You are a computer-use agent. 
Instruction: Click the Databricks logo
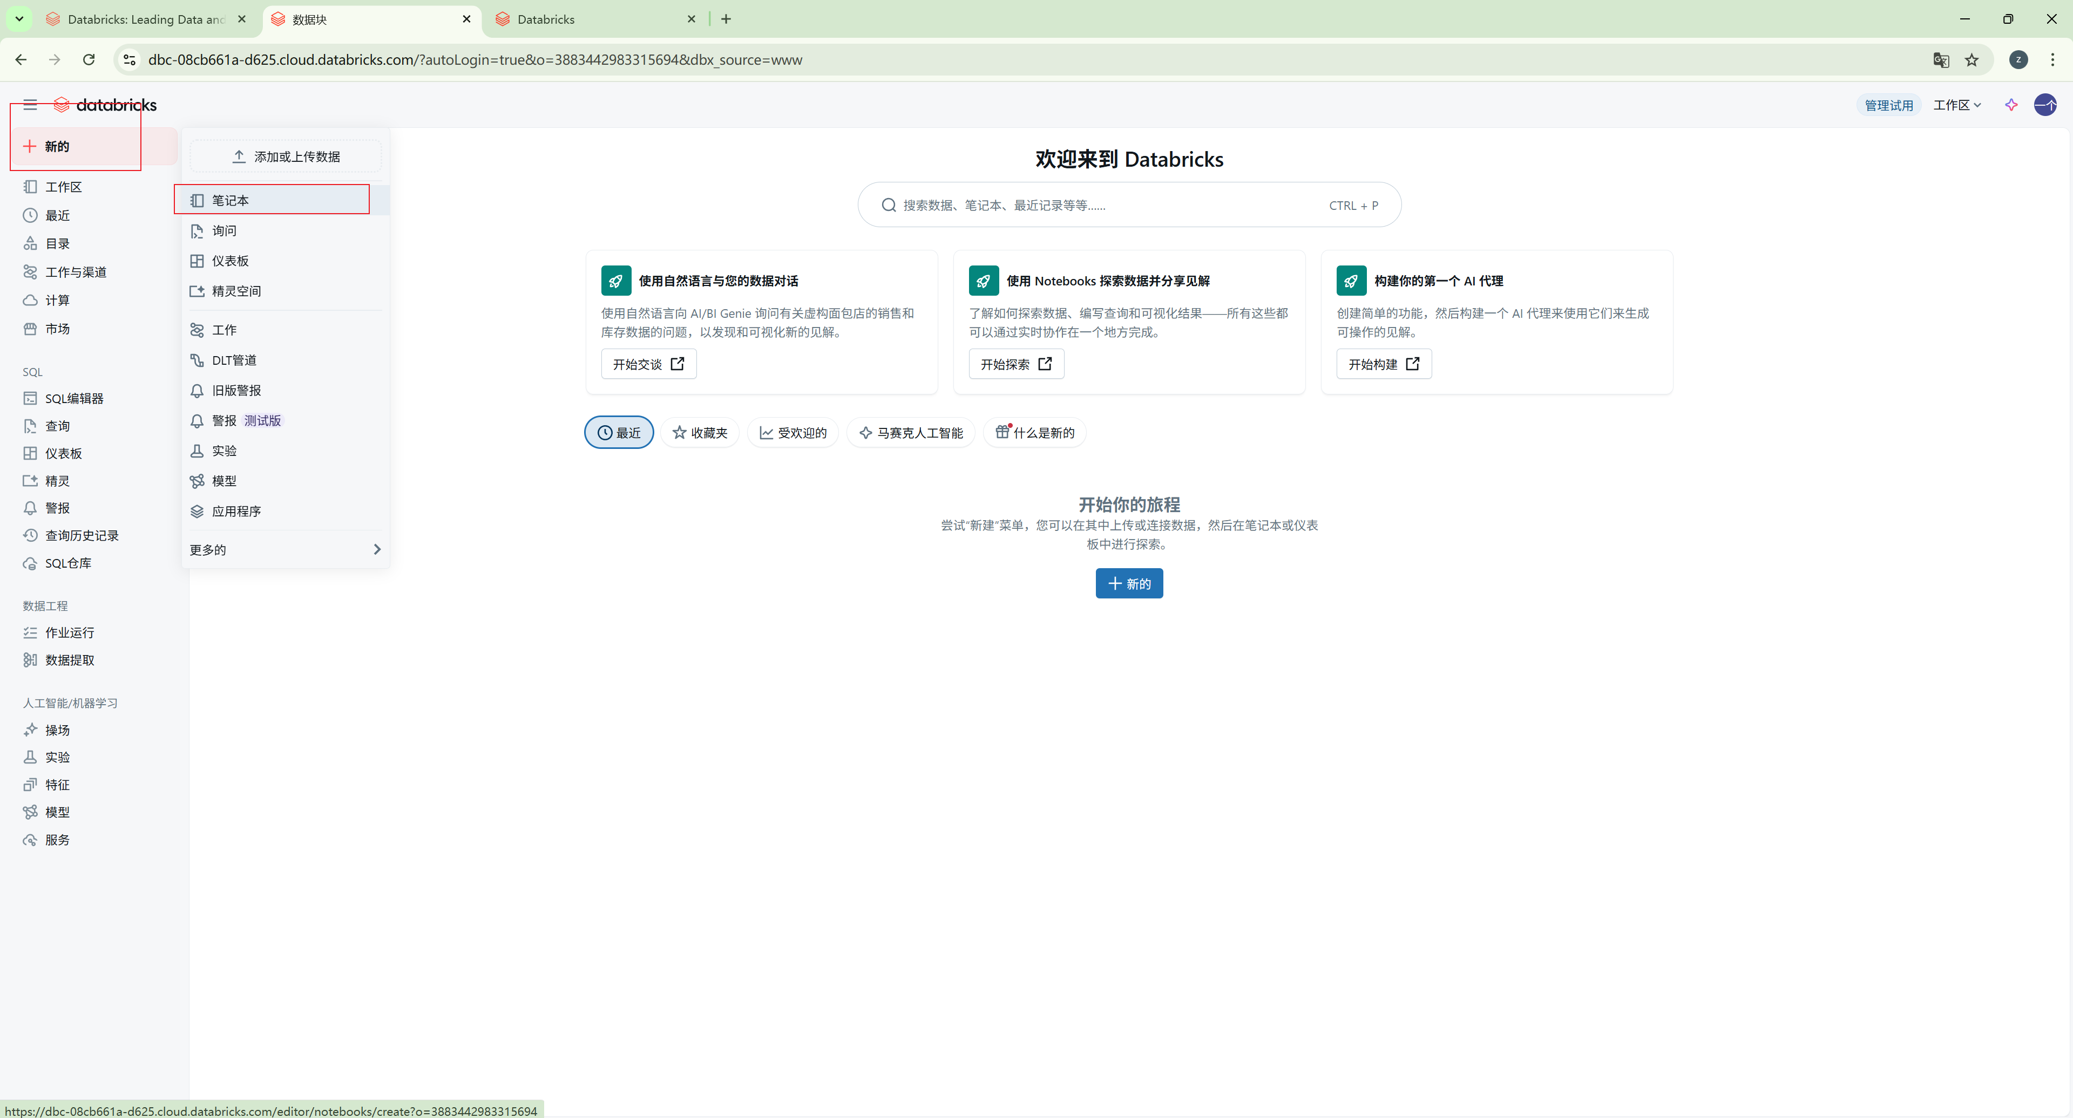pos(105,105)
